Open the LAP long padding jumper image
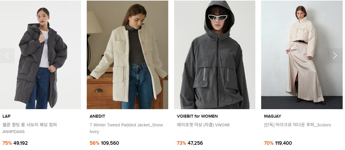 (41, 55)
